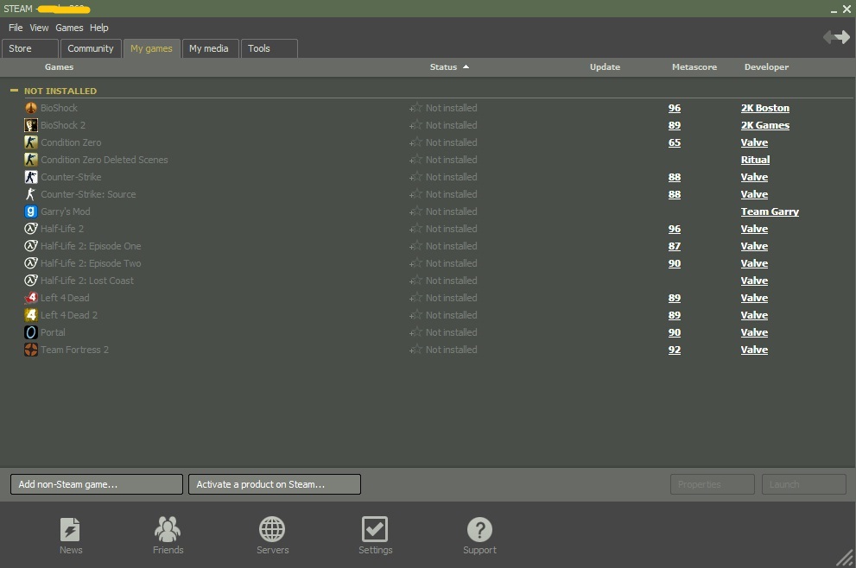The height and width of the screenshot is (568, 856).
Task: Click Add non-Steam game button
Action: click(97, 484)
